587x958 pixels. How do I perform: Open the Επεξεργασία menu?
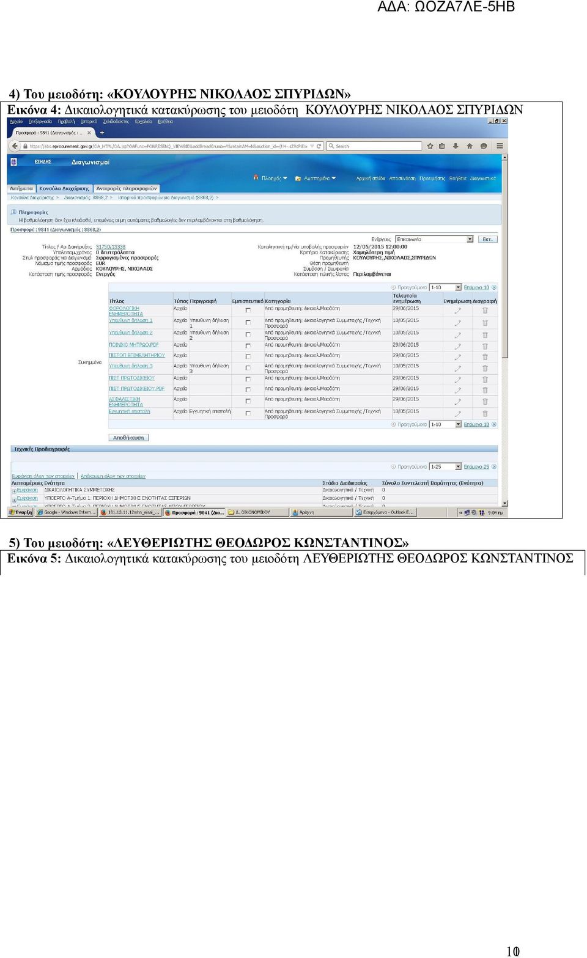click(x=41, y=122)
